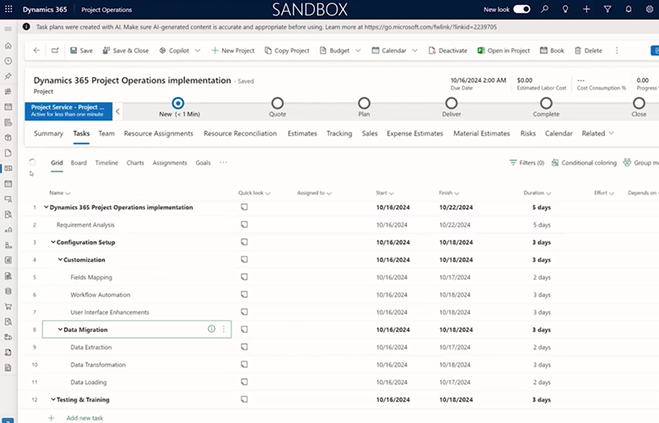Screen dimensions: 659x423
Task: Open the Risks tab
Action: [x=528, y=133]
